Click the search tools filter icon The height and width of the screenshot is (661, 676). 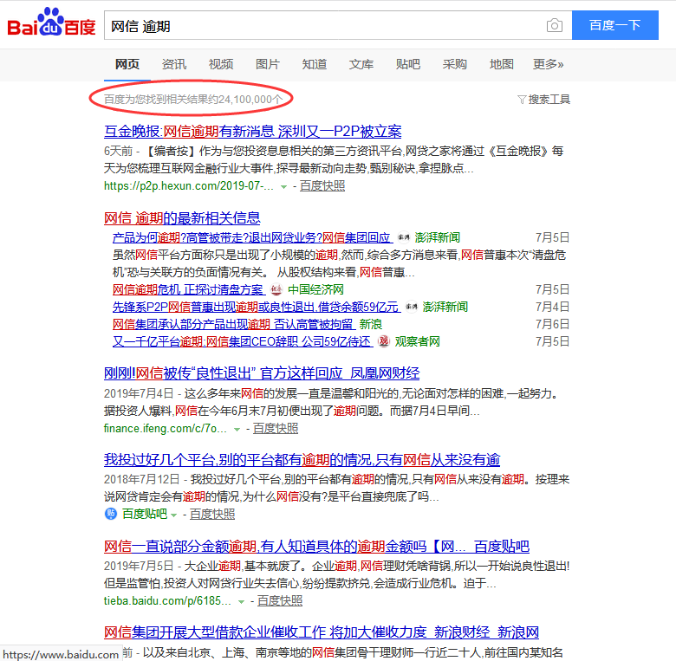[x=522, y=100]
